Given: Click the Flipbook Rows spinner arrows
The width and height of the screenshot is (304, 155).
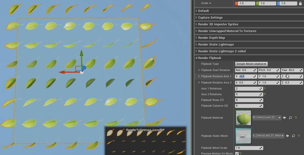Looking at the screenshot, I should tap(261, 100).
